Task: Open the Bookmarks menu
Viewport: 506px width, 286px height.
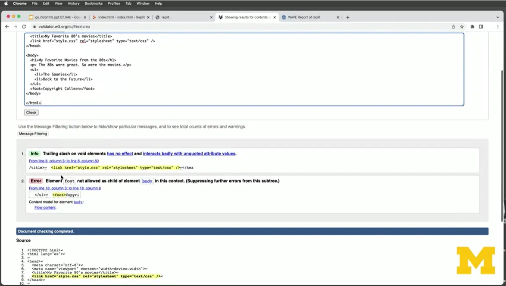Action: click(x=94, y=3)
